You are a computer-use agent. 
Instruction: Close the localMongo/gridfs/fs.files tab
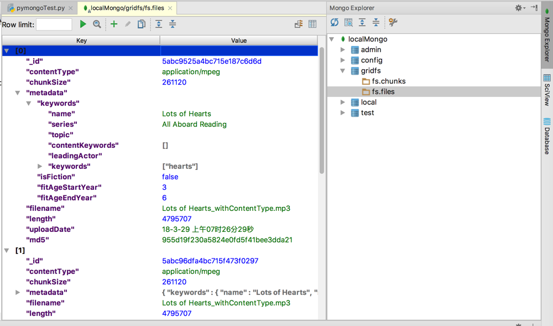(x=170, y=8)
